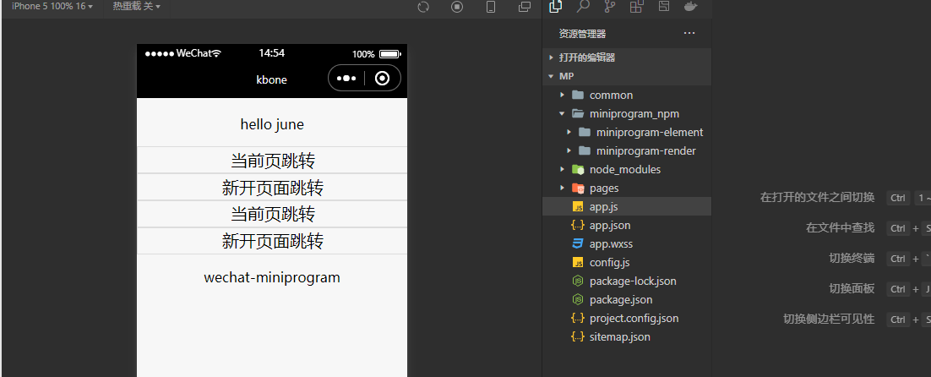Collapse the MP project root
This screenshot has height=377, width=931.
552,77
